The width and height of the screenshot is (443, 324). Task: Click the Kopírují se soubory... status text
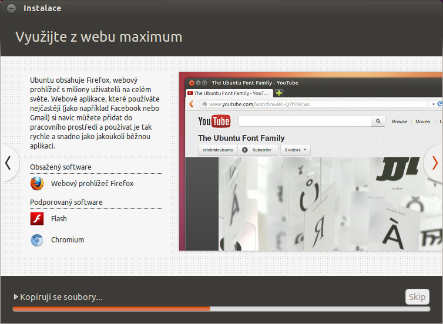pos(61,297)
